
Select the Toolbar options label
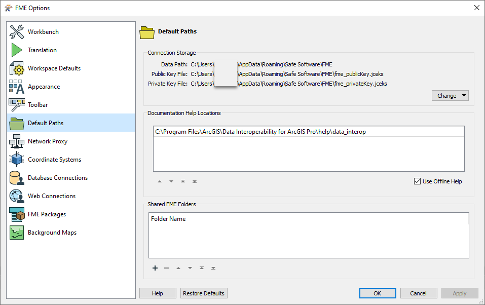click(38, 105)
